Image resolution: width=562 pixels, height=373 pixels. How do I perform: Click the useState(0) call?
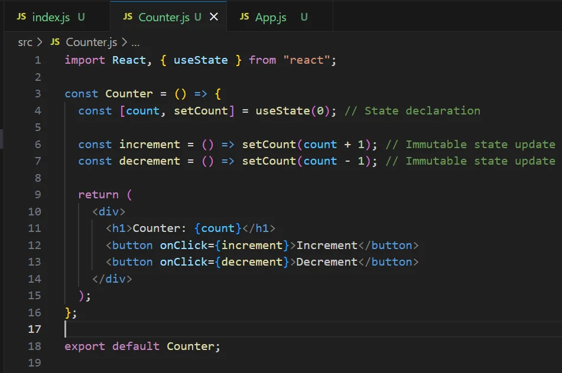pyautogui.click(x=293, y=111)
